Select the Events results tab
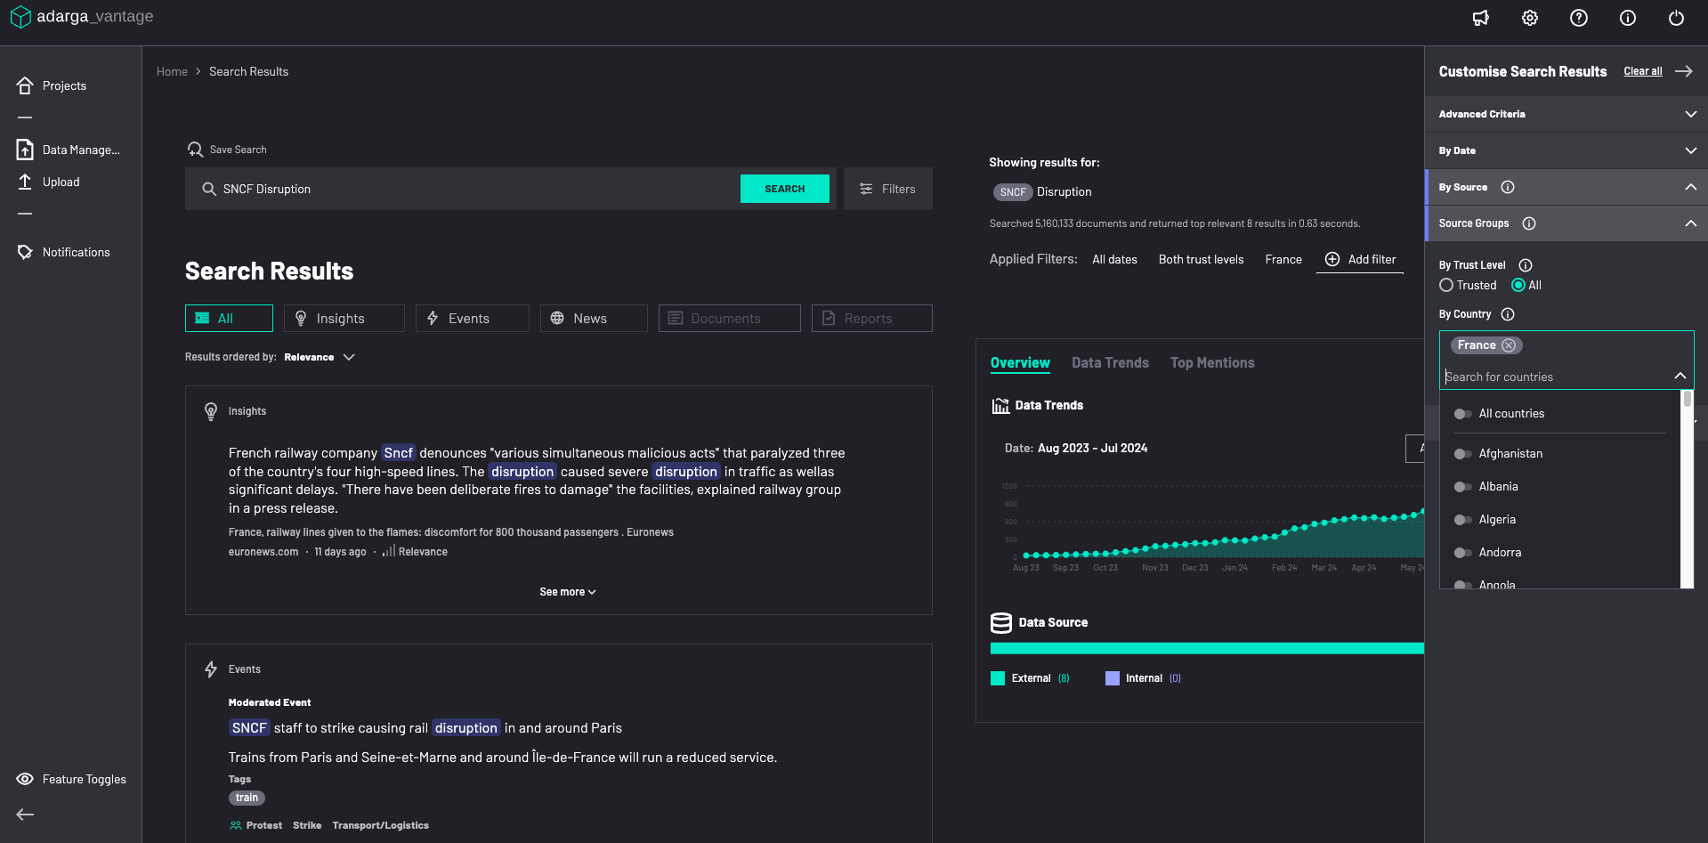 [x=472, y=318]
